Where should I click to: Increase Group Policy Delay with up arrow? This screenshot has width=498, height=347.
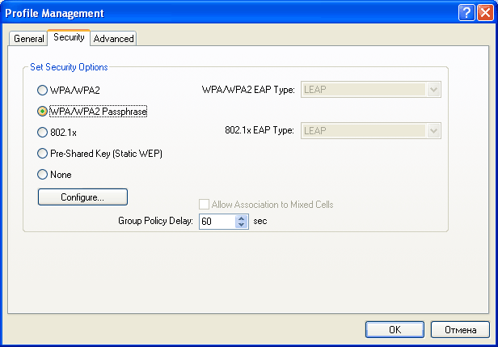(x=242, y=218)
